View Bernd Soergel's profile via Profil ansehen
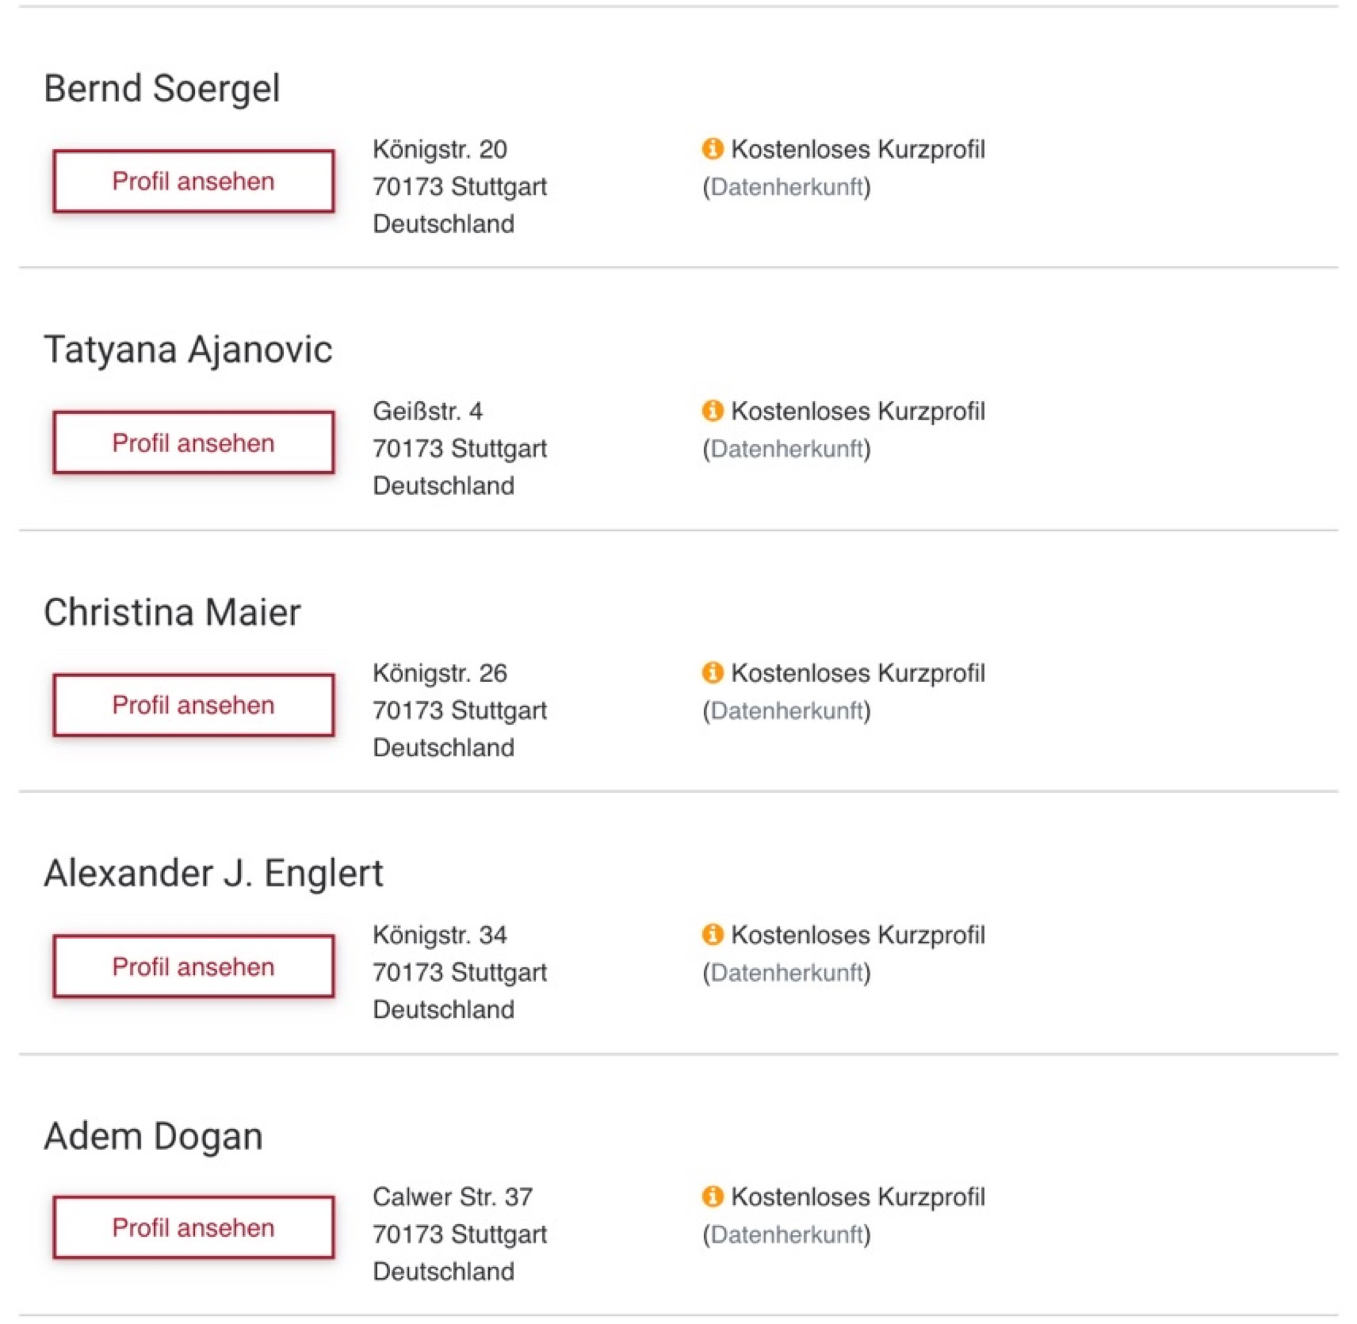1357x1324 pixels. 194,181
